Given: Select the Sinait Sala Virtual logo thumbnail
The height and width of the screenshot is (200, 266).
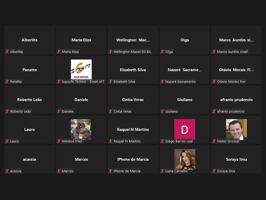Looking at the screenshot, I should pyautogui.click(x=81, y=69).
